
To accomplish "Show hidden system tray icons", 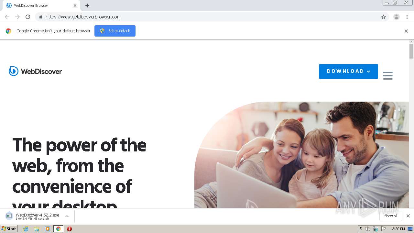I will (x=361, y=229).
